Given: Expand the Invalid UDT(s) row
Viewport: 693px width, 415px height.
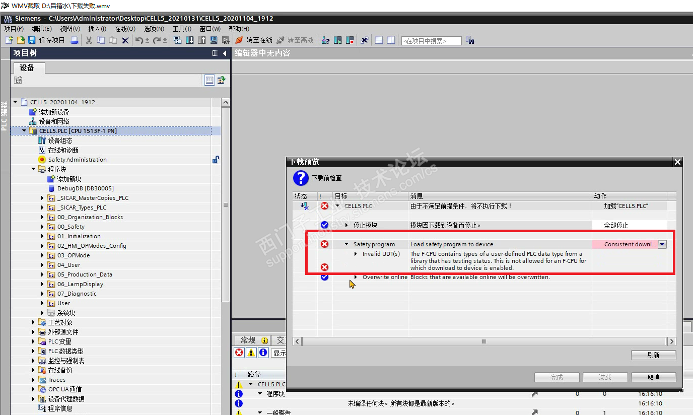Looking at the screenshot, I should (356, 254).
